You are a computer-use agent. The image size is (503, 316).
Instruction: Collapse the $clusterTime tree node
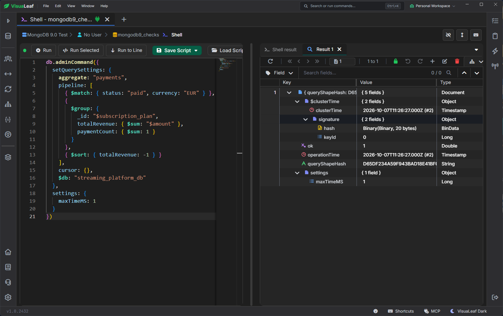pos(297,102)
